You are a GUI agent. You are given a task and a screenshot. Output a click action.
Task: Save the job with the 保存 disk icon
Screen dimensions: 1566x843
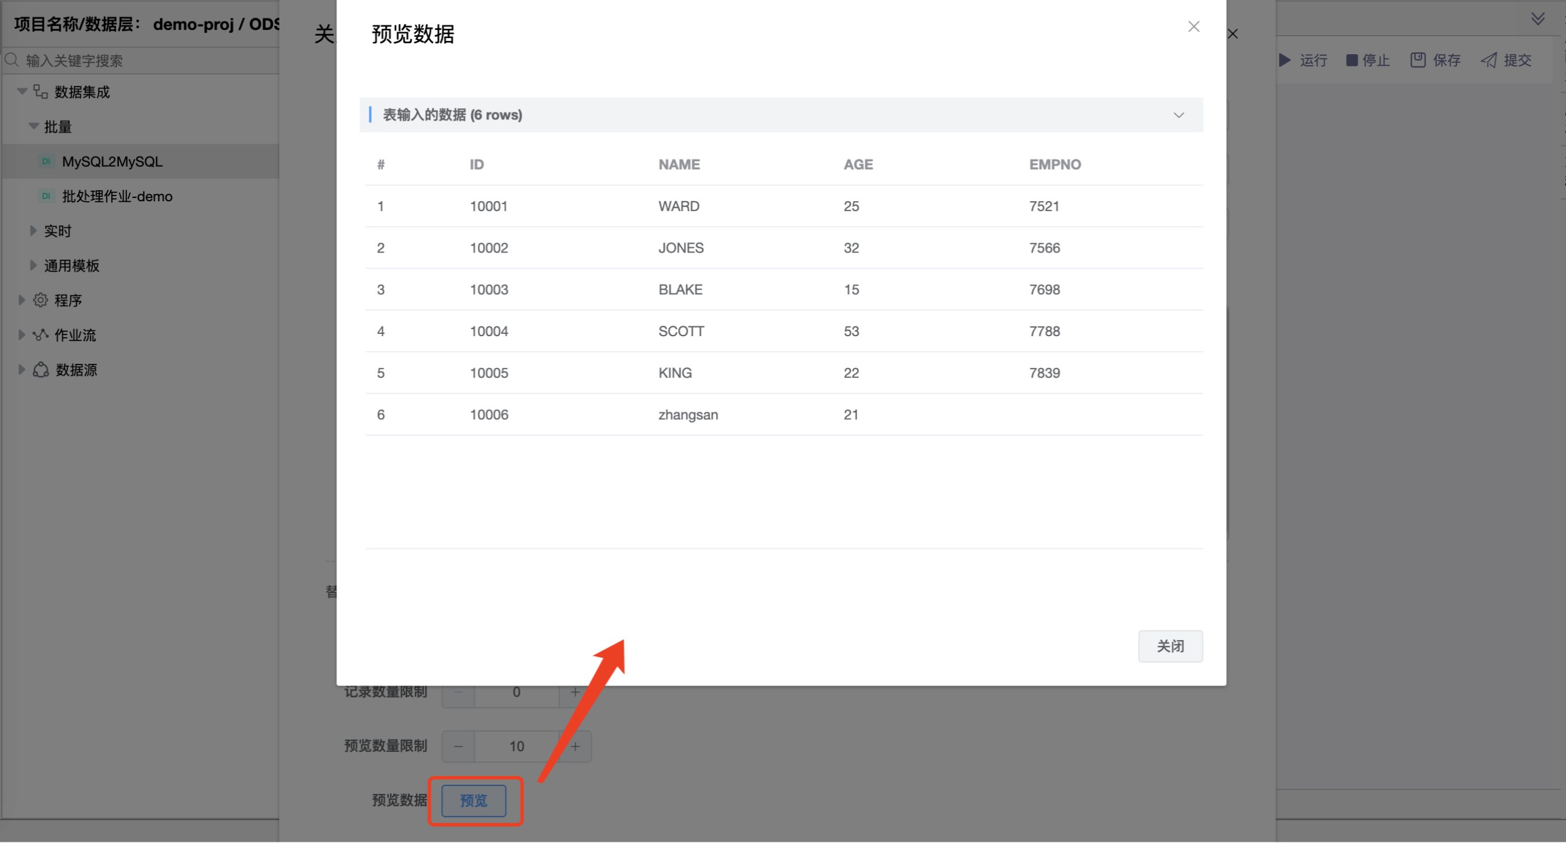[x=1417, y=59]
